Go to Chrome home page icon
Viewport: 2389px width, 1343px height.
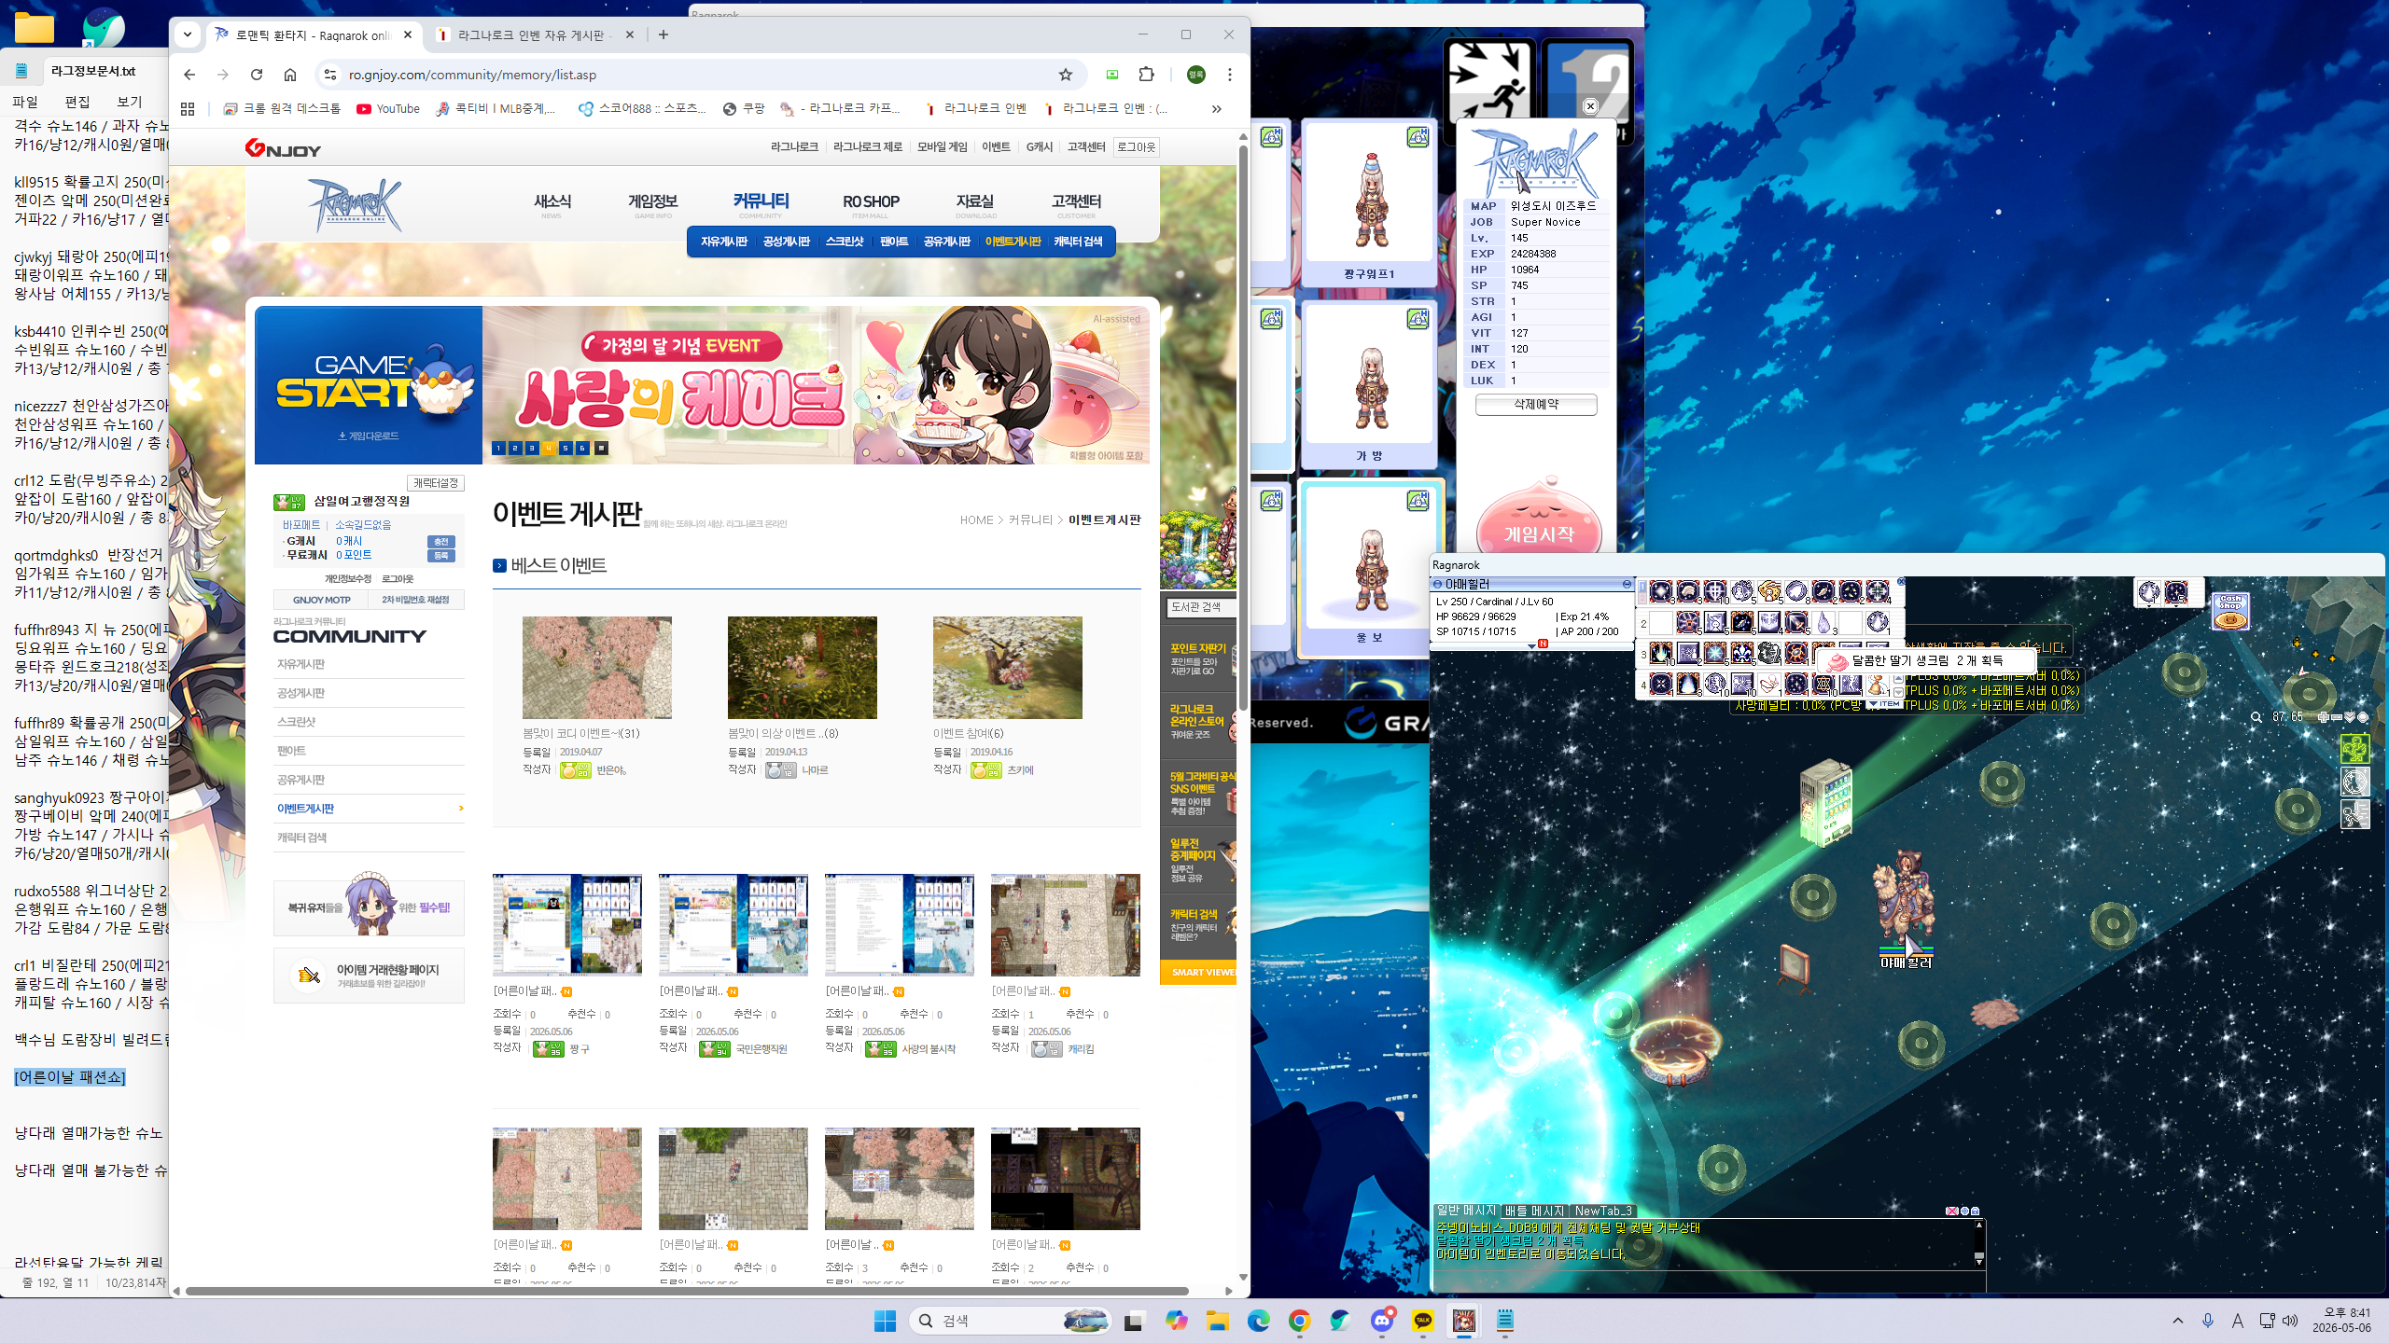[x=290, y=75]
